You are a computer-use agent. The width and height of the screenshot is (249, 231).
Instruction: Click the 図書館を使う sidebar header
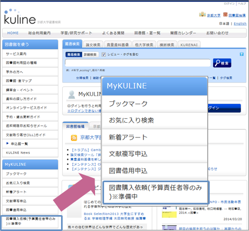(30, 45)
